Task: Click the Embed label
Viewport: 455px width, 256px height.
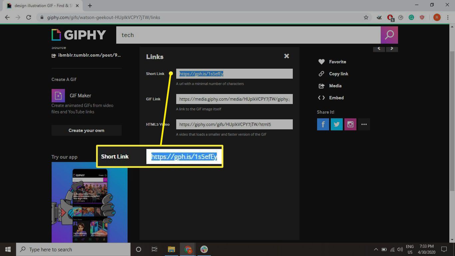Action: tap(336, 98)
